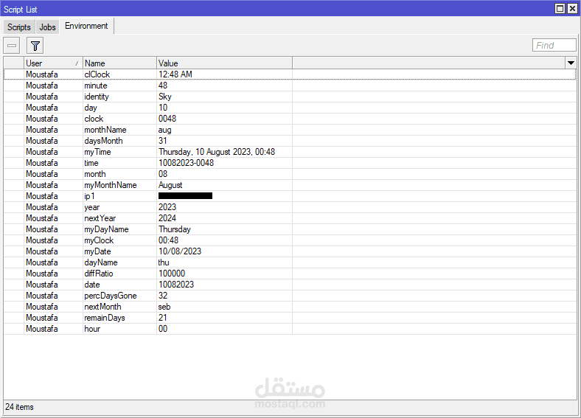Click value Thursday, 10 August 2023, 00:48
Screen dimensions: 581x418
[x=217, y=152]
